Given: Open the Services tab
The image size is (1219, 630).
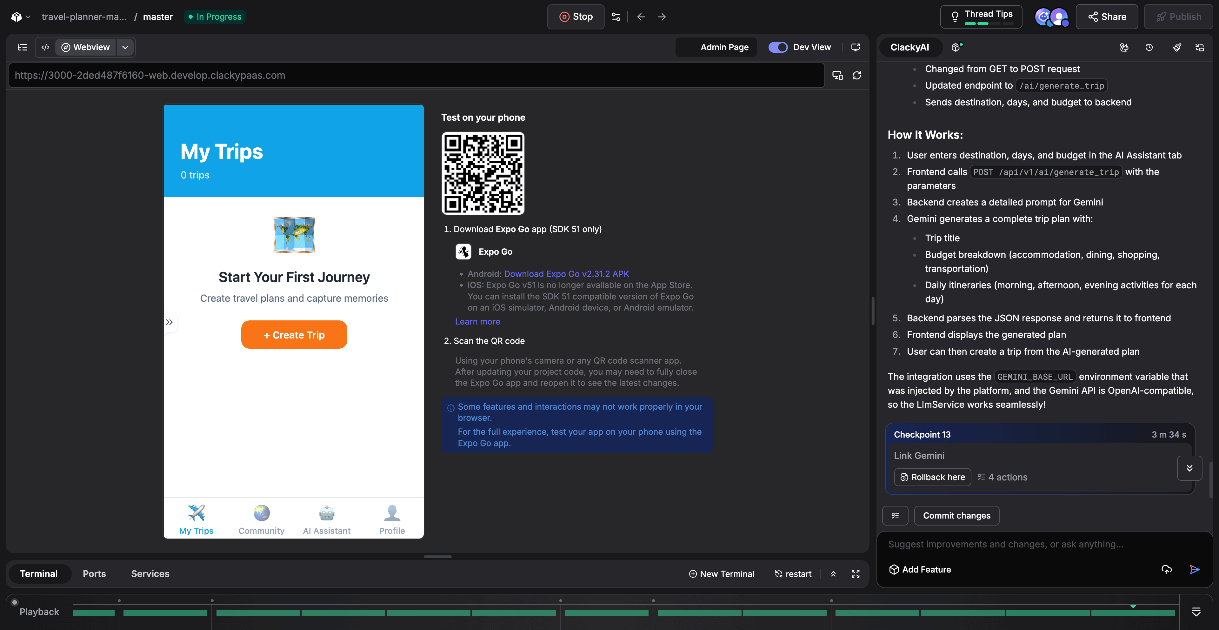Looking at the screenshot, I should pos(150,573).
